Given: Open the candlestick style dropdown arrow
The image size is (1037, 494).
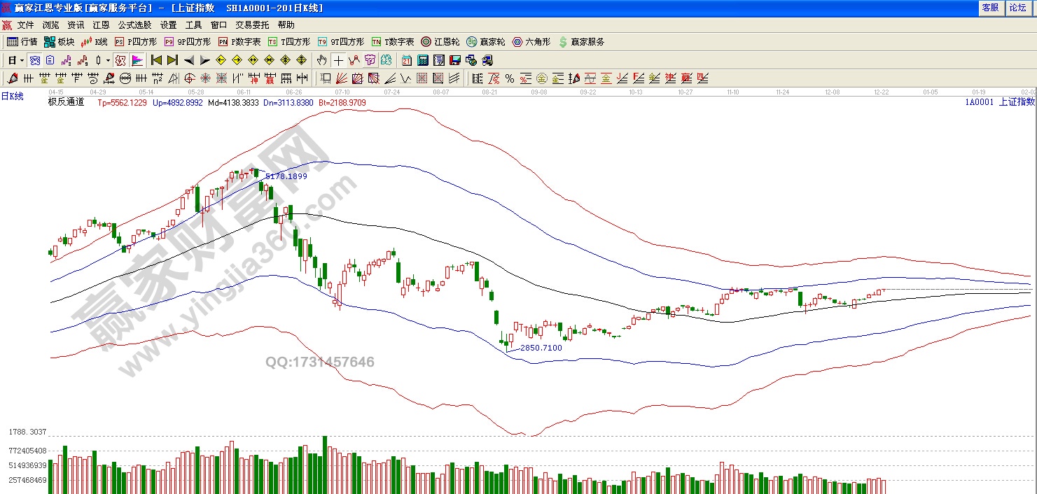Looking at the screenshot, I should (108, 60).
